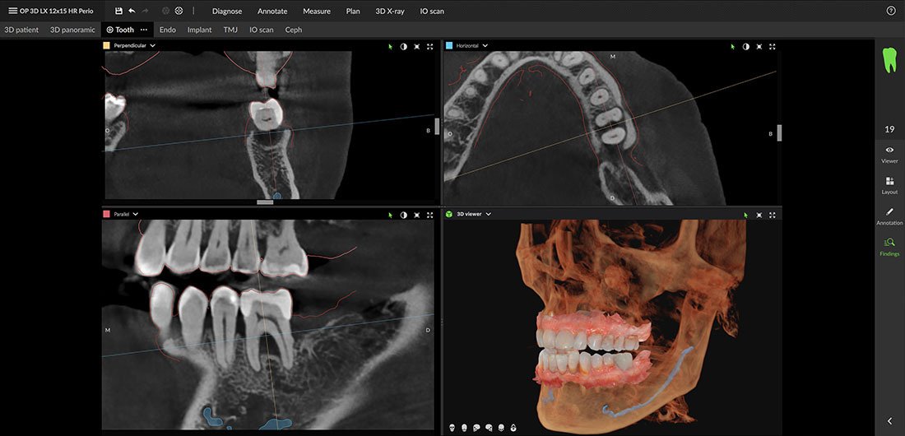Screen dimensions: 905x436
Task: Open the Diagnose menu
Action: (227, 12)
